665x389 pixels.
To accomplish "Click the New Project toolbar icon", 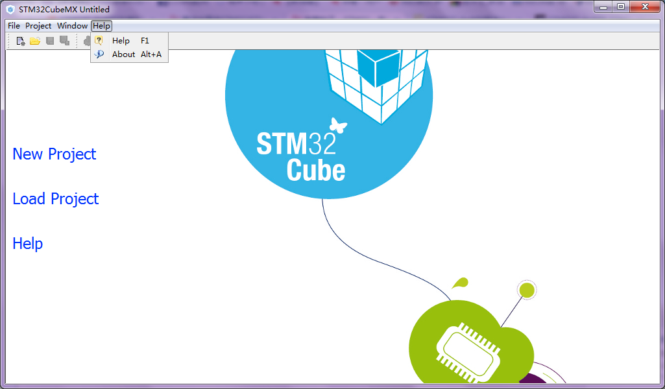I will point(20,41).
